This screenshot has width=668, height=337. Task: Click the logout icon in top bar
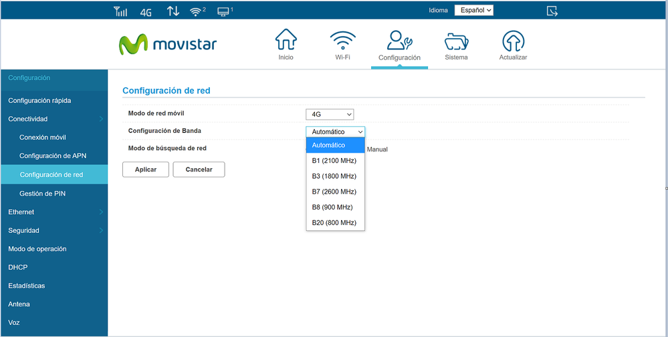[552, 11]
